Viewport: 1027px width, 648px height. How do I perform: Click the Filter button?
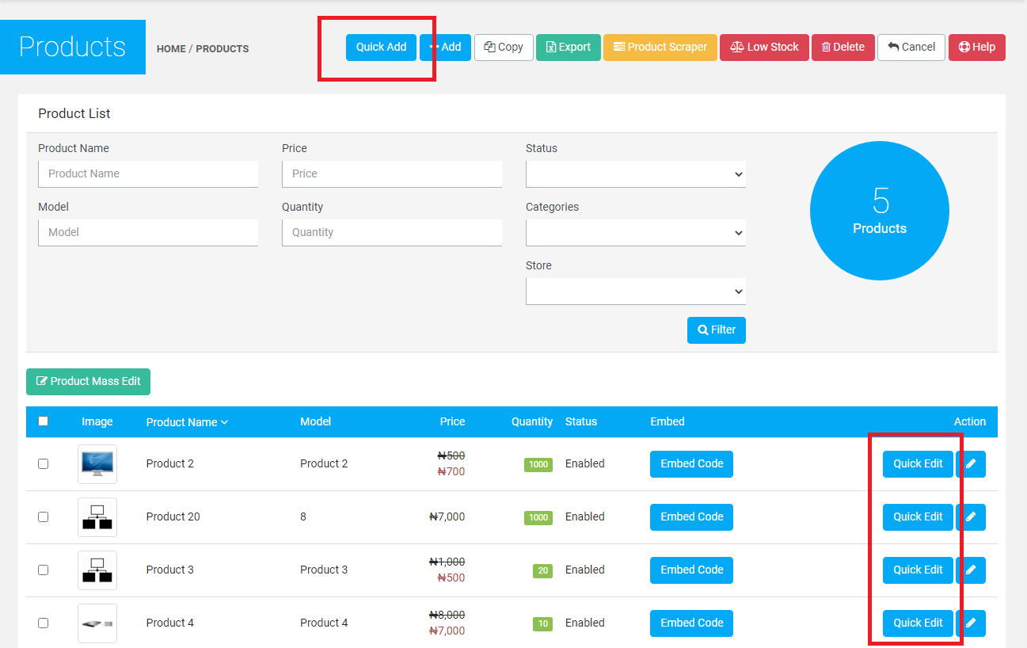coord(716,330)
